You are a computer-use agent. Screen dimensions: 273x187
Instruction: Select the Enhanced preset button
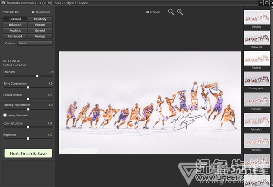(x=15, y=36)
